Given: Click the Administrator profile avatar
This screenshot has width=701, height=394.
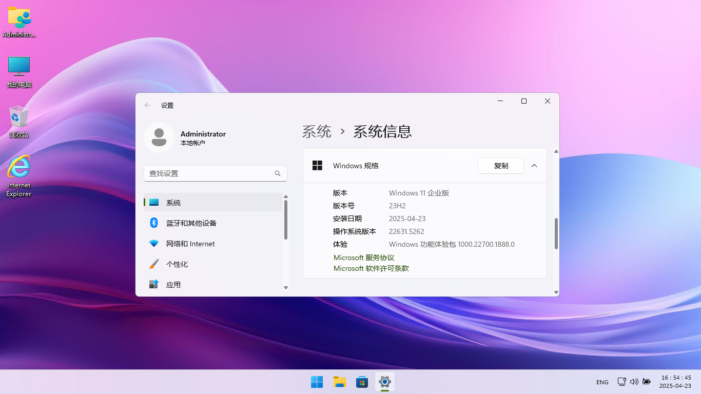Looking at the screenshot, I should click(159, 137).
